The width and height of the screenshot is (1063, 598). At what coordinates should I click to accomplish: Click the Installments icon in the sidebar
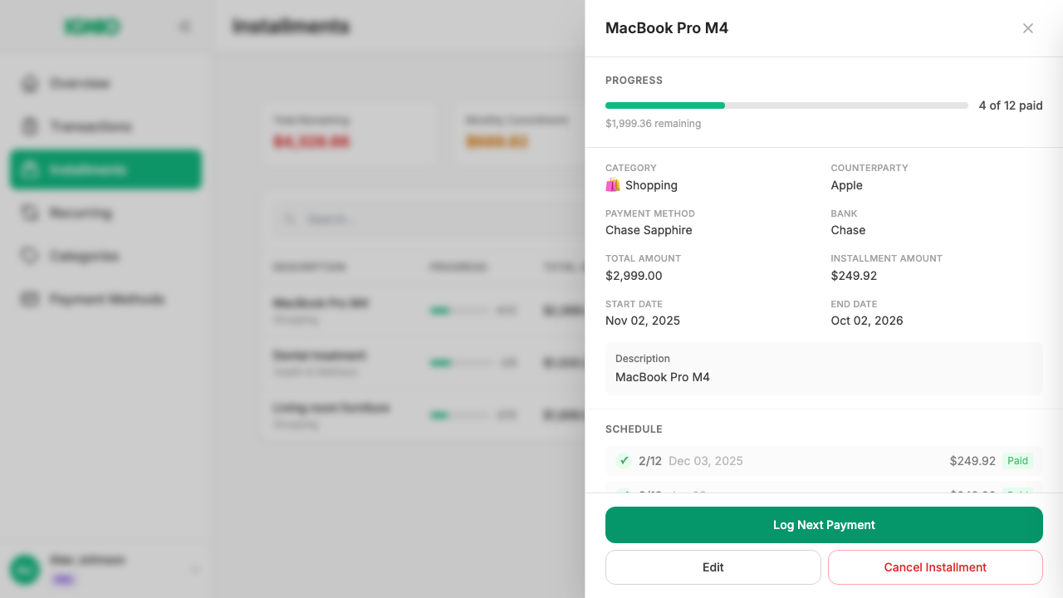30,170
